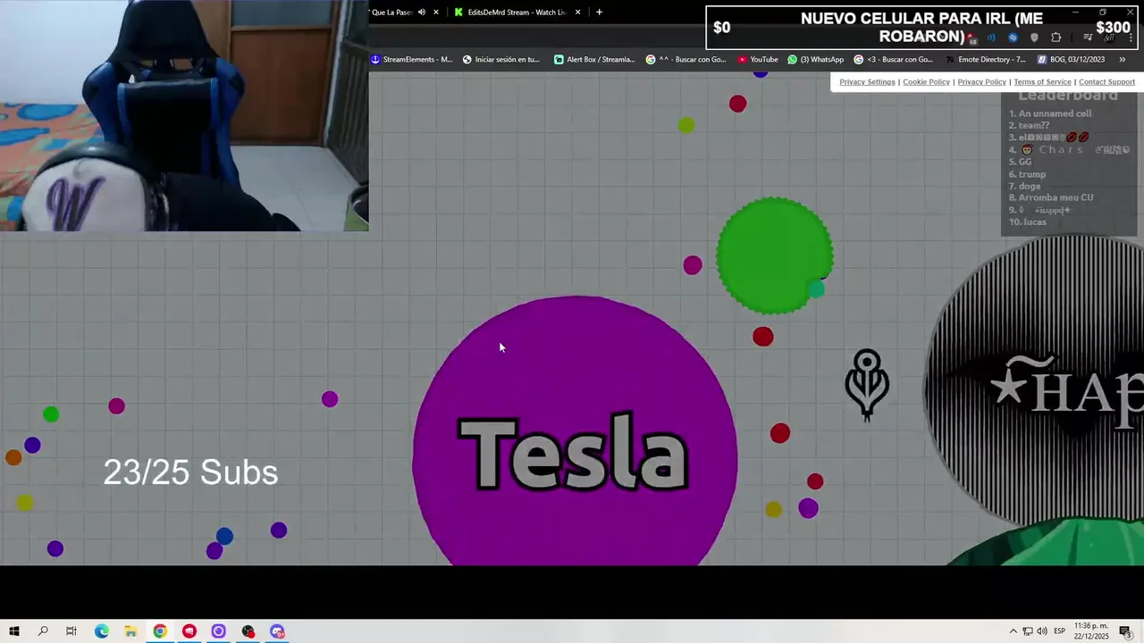Open the purple ring app on the taskbar
1144x643 pixels.
click(219, 631)
